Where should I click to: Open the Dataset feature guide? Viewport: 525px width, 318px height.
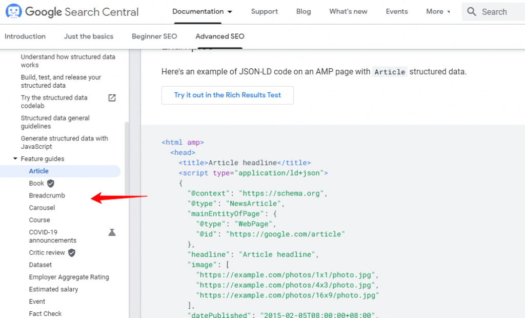(x=41, y=265)
